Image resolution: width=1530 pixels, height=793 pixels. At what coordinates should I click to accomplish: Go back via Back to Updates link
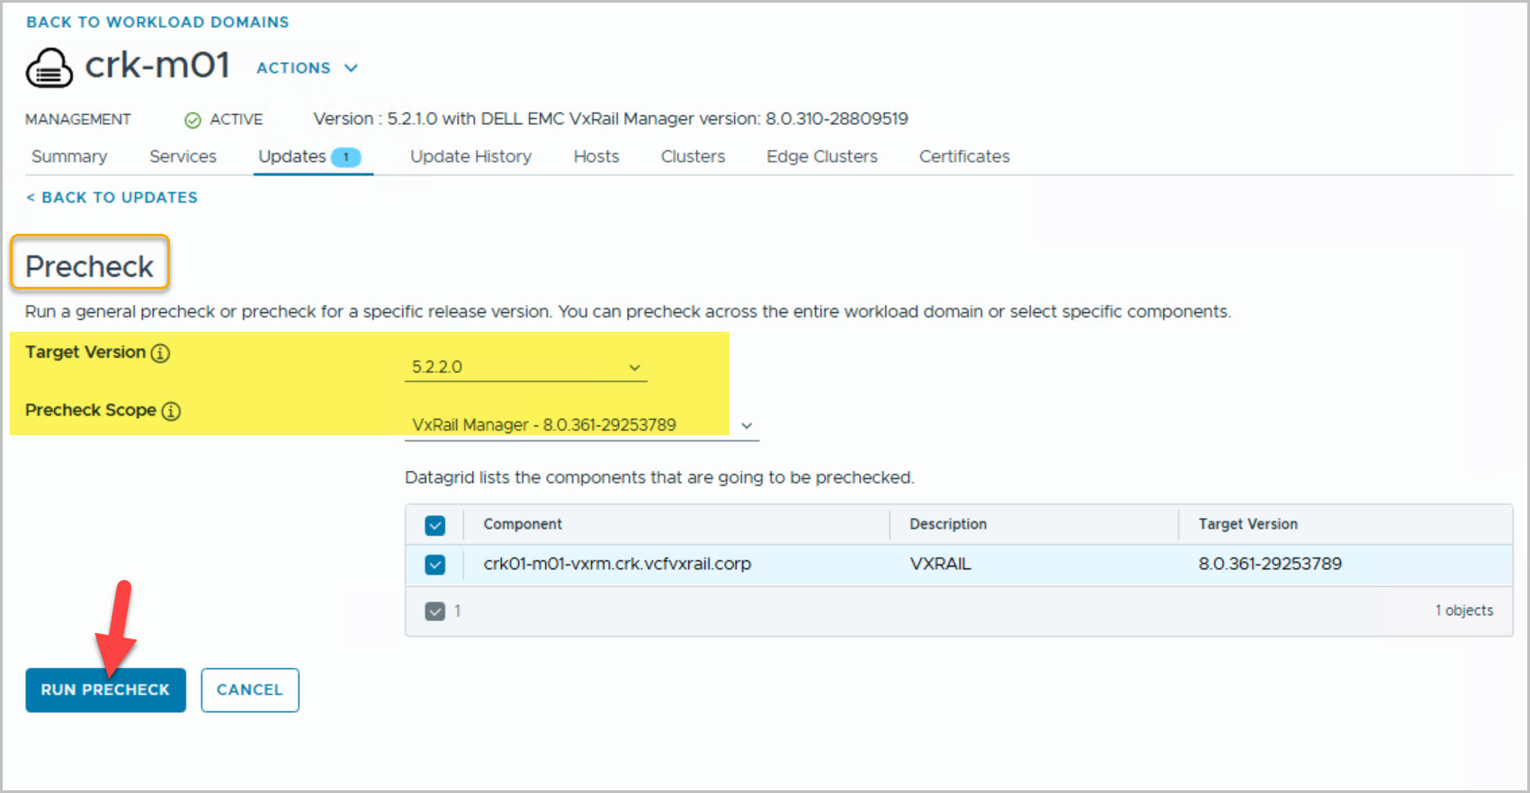click(112, 198)
